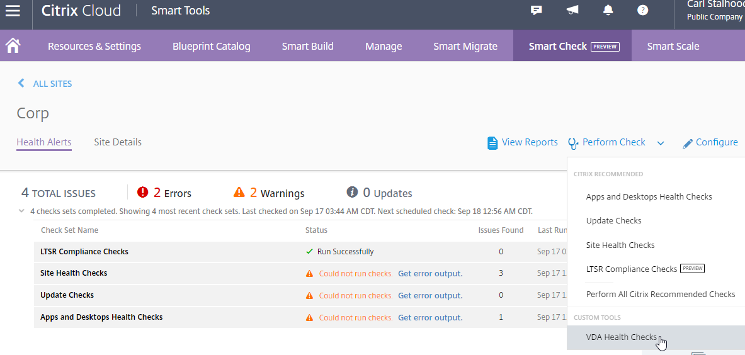Screen dimensions: 745x355
Task: Open the Update Checks table row
Action: [300, 295]
